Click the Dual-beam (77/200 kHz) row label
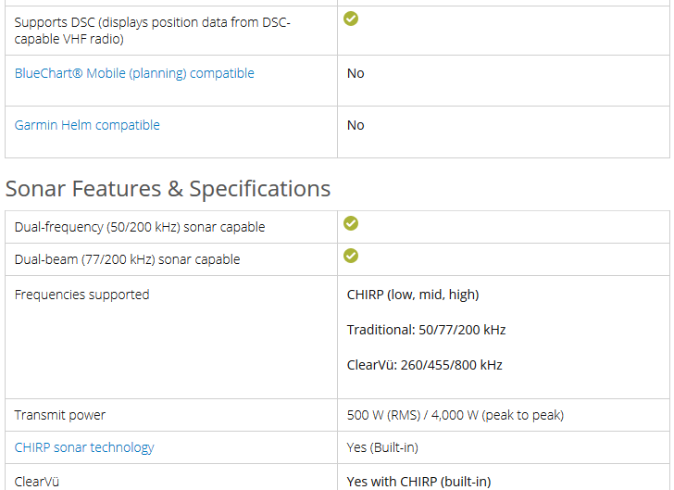The image size is (674, 490). point(127,259)
